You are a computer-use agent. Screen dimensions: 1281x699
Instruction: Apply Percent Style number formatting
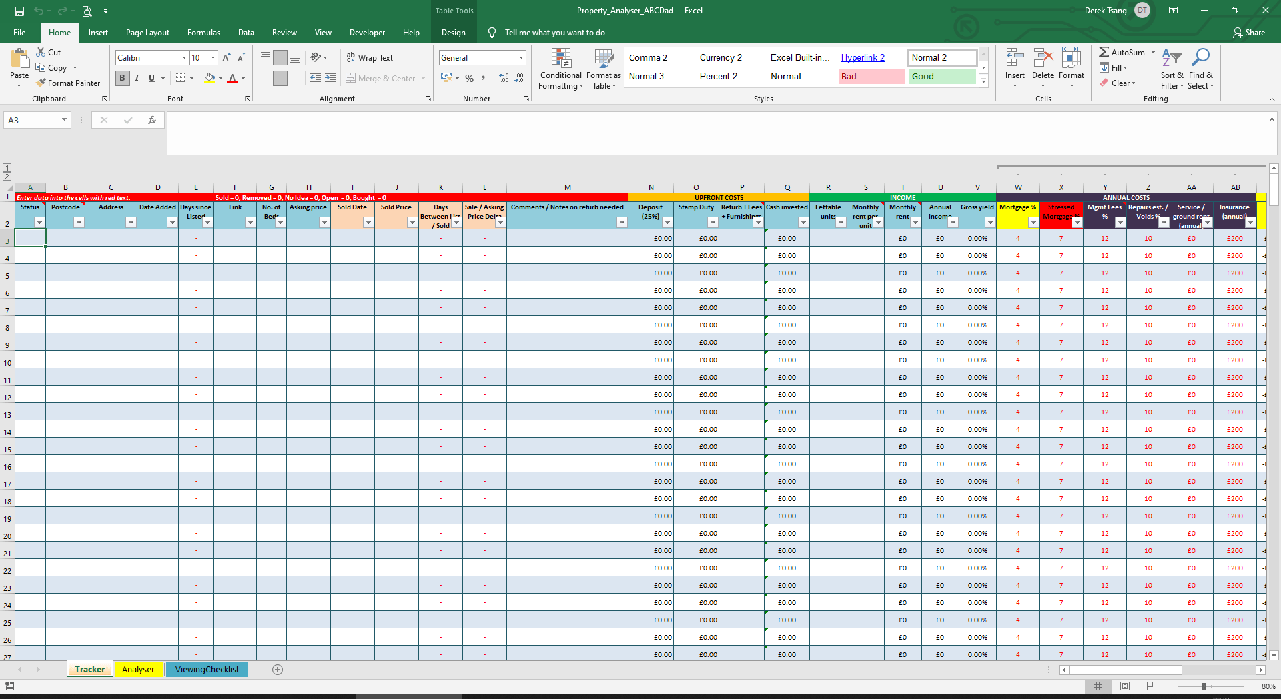tap(469, 78)
